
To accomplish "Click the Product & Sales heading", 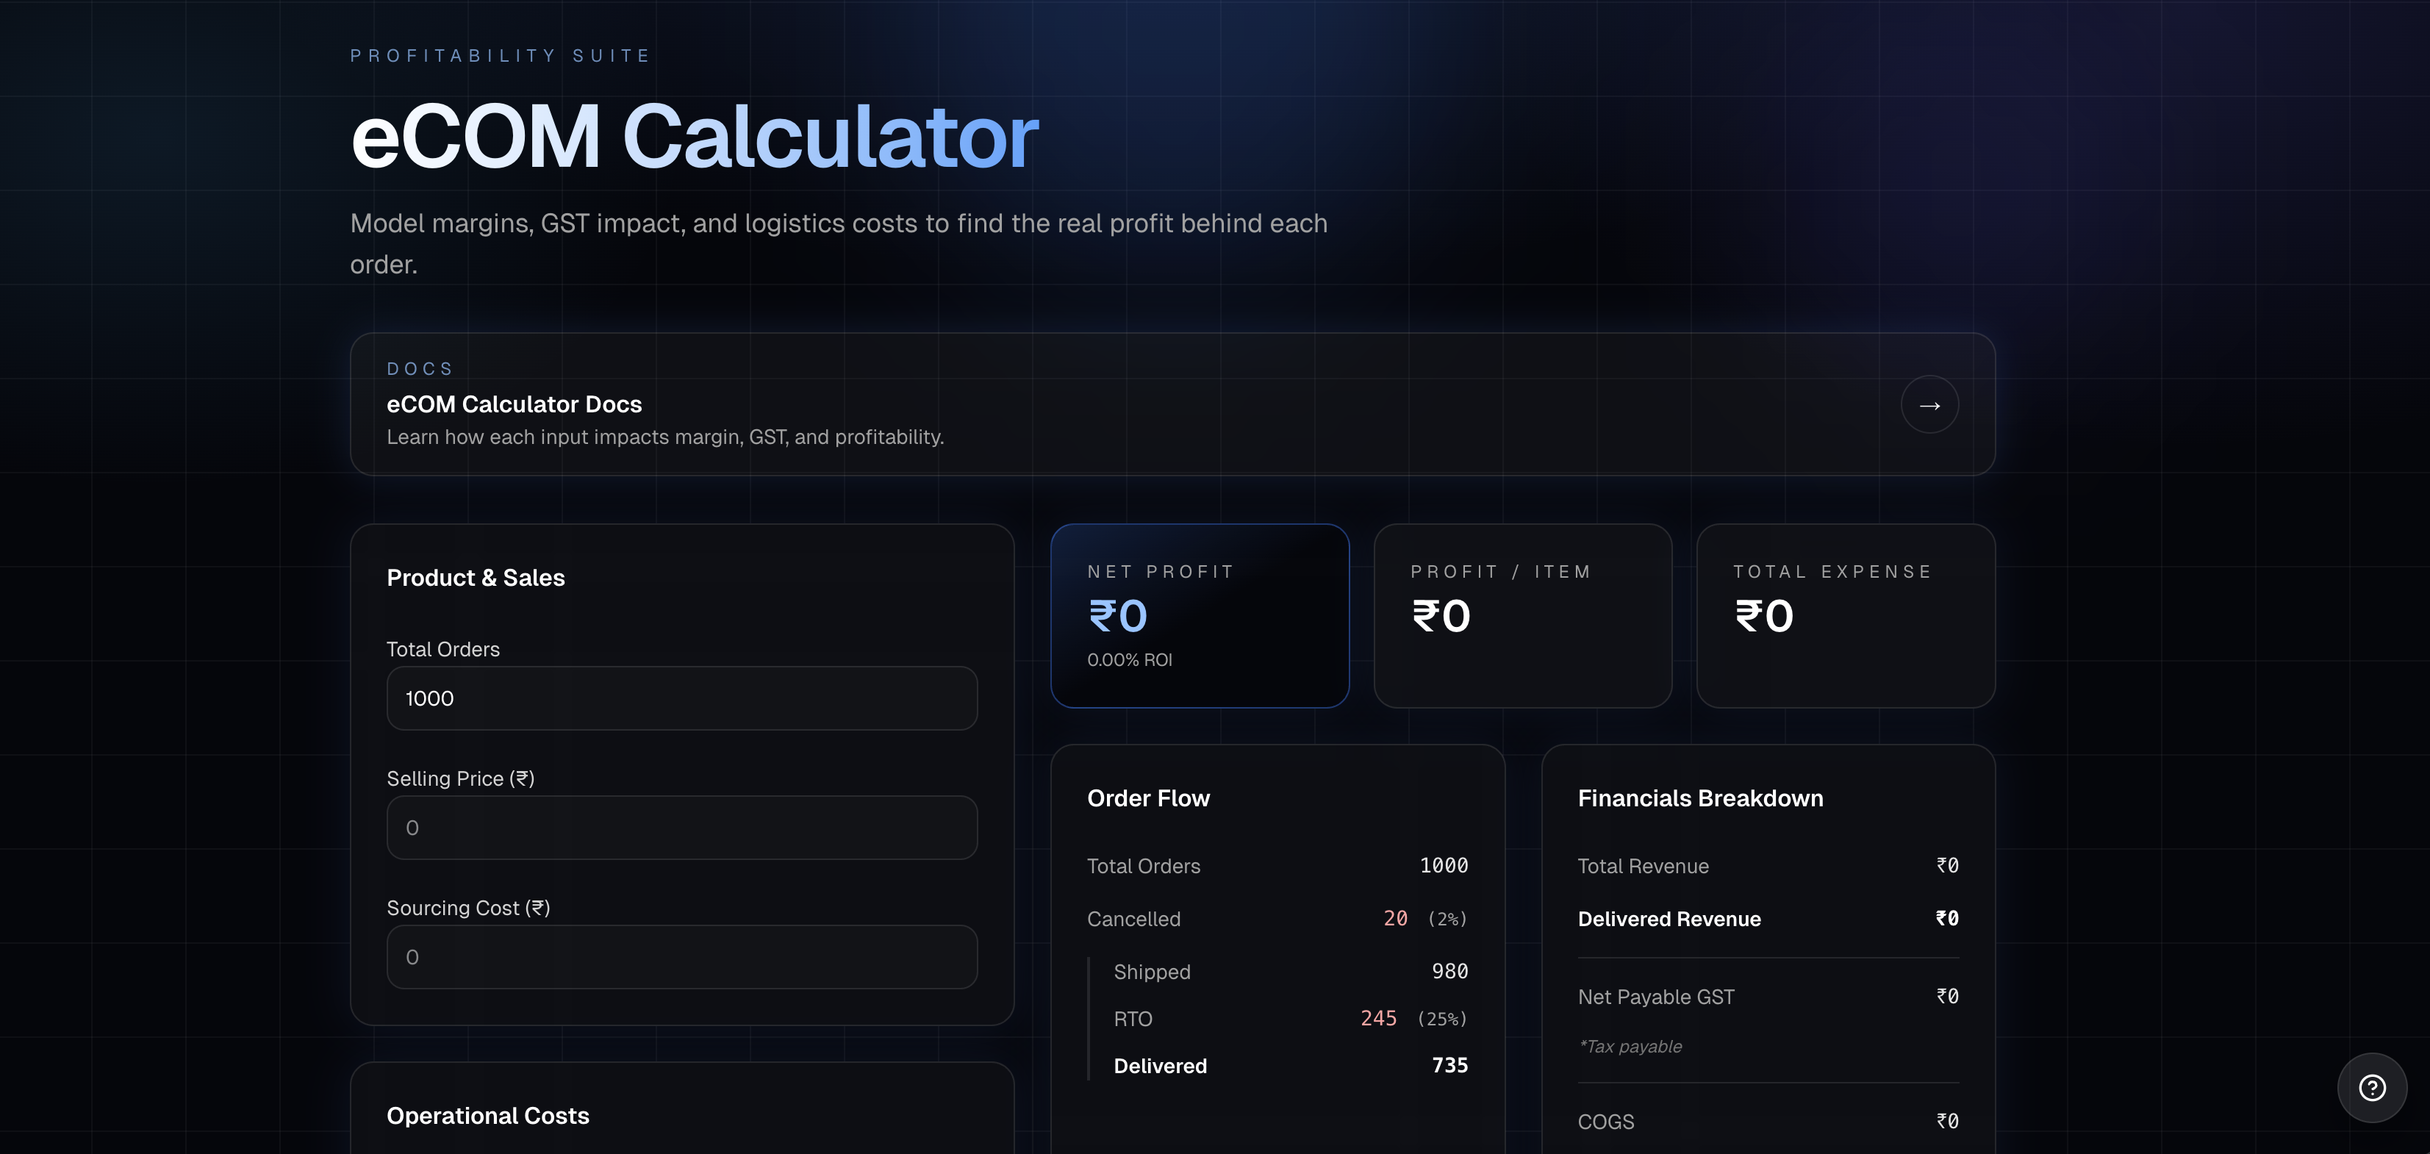I will click(476, 578).
